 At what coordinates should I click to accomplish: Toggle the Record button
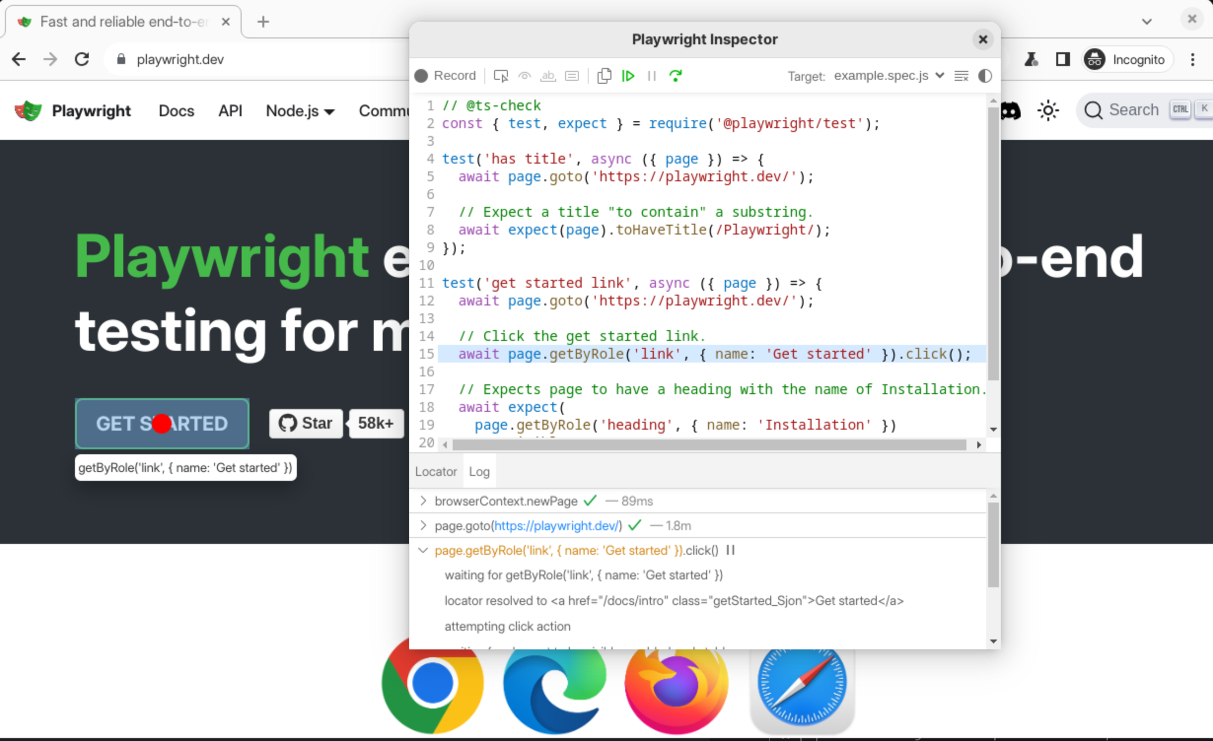[445, 76]
